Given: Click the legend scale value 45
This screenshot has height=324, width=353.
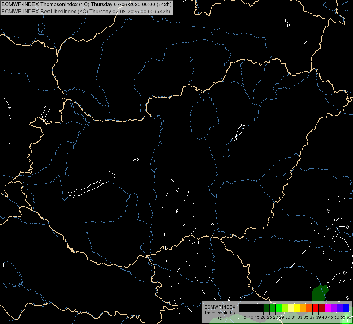Looking at the screenshot, I should point(331,317).
